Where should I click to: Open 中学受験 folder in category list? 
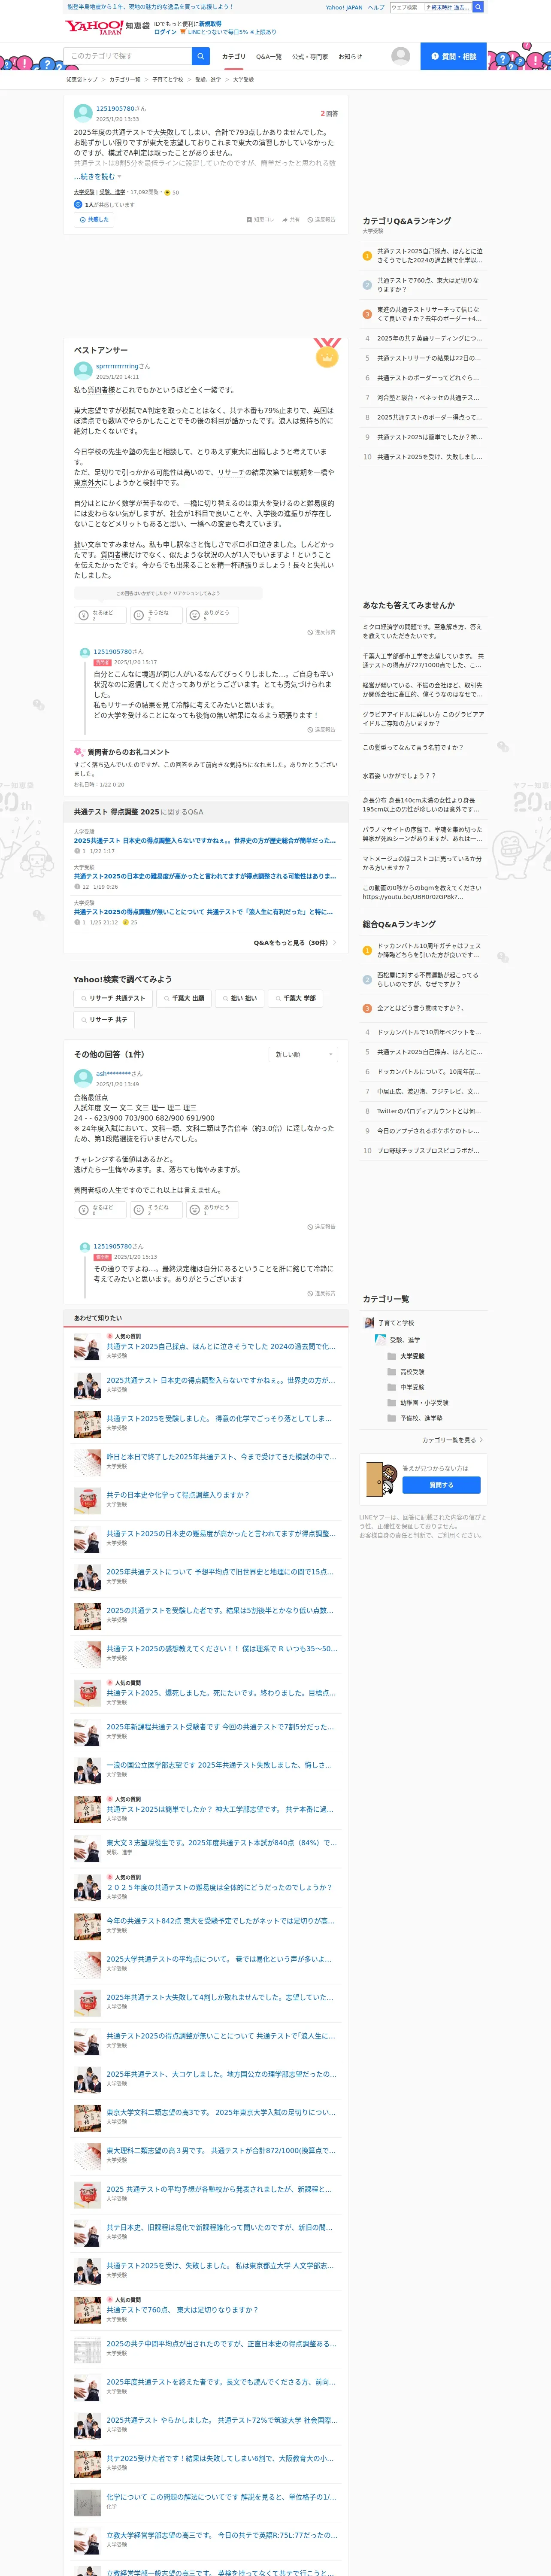coord(405,1387)
